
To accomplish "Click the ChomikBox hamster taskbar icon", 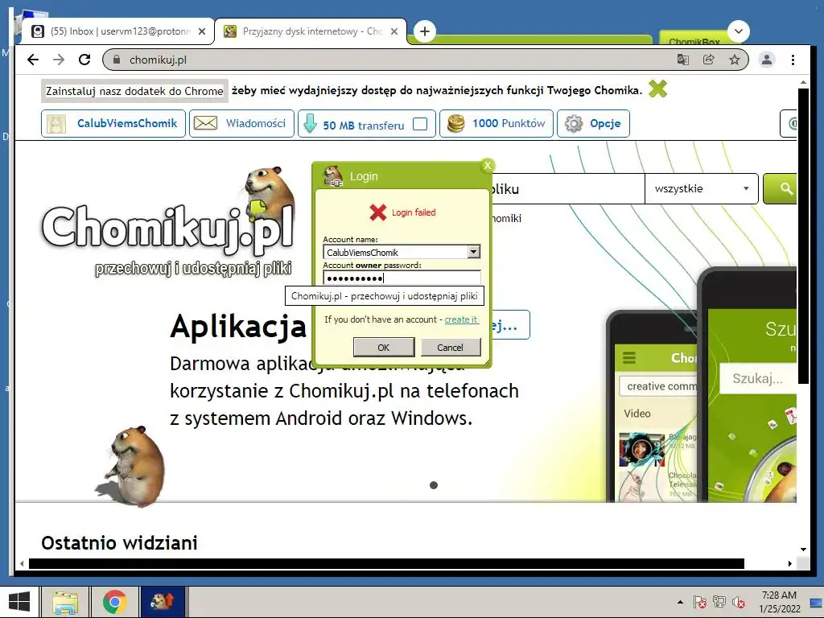I will pyautogui.click(x=163, y=602).
